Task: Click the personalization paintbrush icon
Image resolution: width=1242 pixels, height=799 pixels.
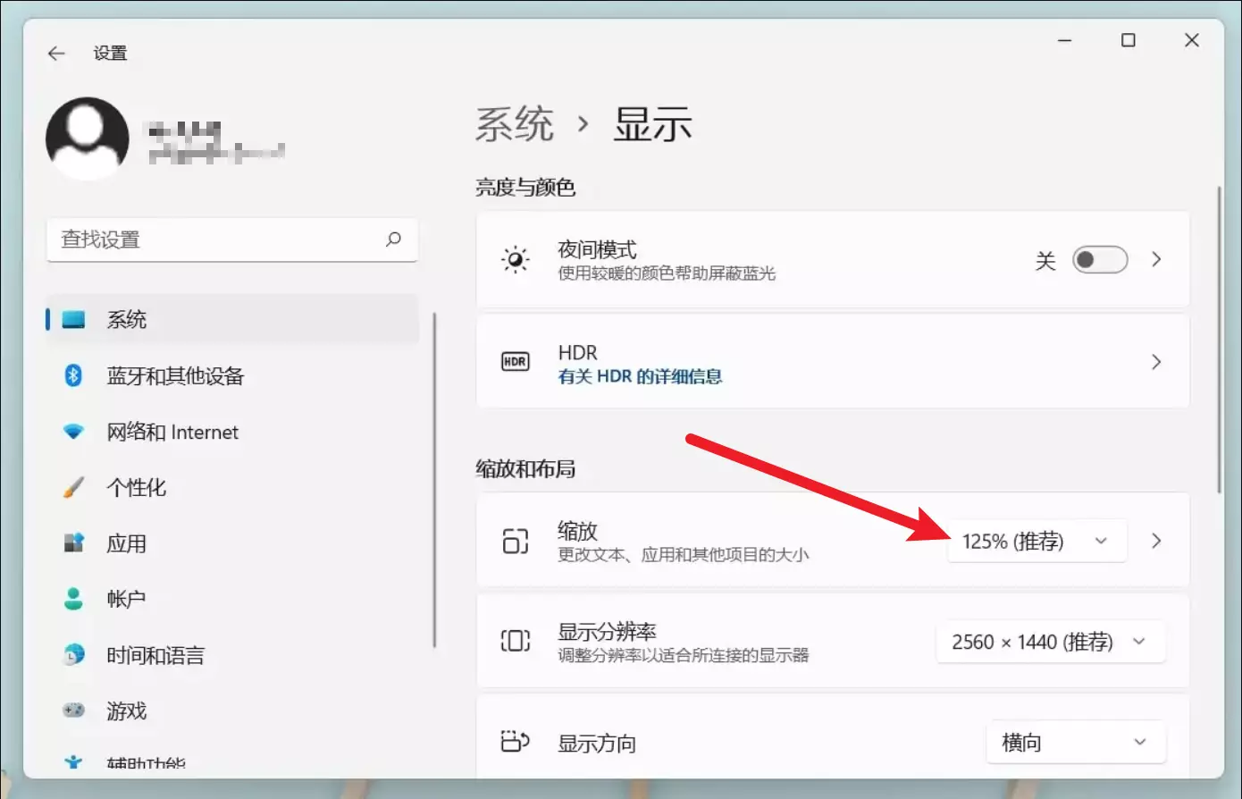Action: 73,487
